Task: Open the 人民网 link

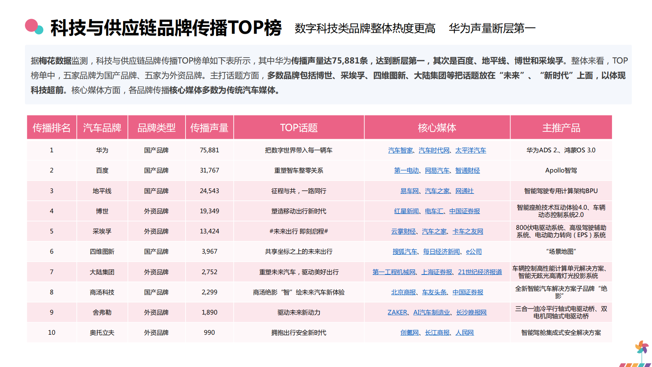Action: tap(465, 333)
